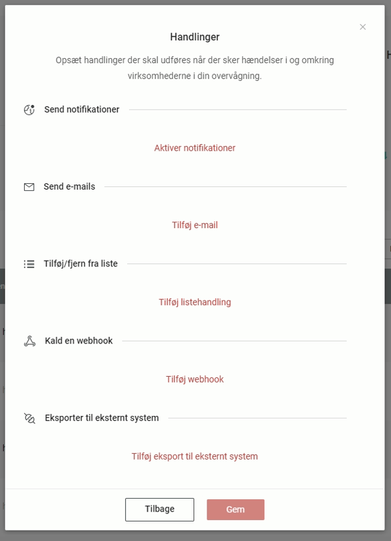The image size is (391, 541).
Task: Go back with the Tilbage button
Action: point(160,509)
